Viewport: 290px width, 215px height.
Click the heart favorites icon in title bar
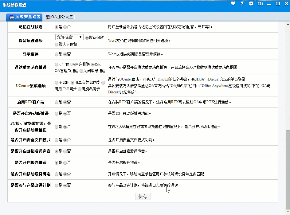(x=233, y=4)
